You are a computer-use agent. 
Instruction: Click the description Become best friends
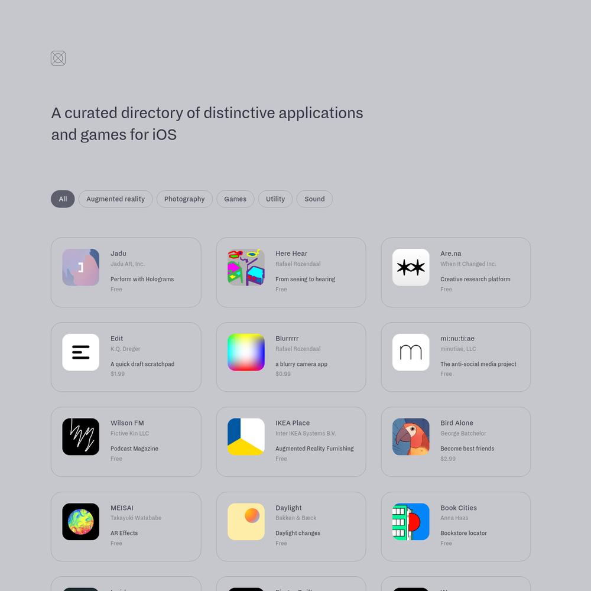pyautogui.click(x=467, y=449)
